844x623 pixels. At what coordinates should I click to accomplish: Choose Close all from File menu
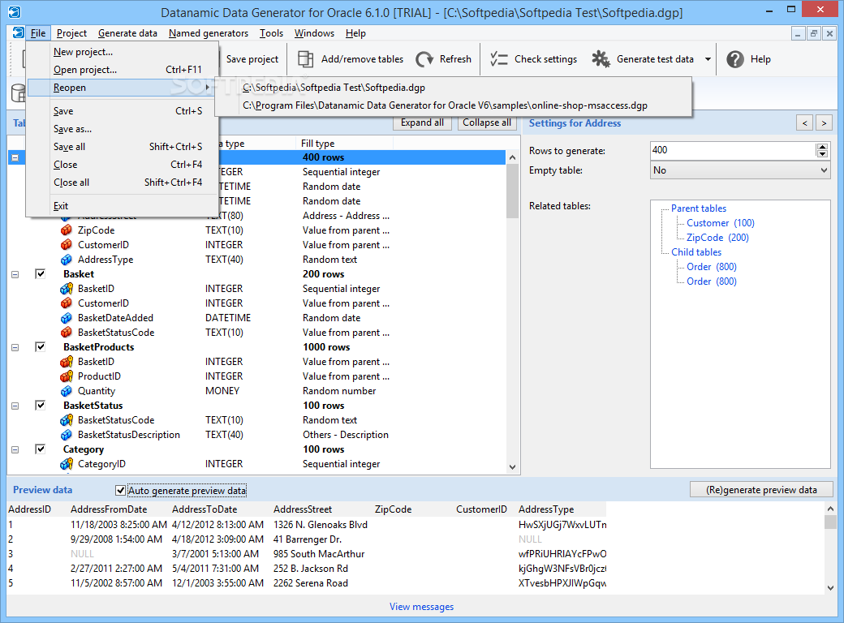point(123,183)
